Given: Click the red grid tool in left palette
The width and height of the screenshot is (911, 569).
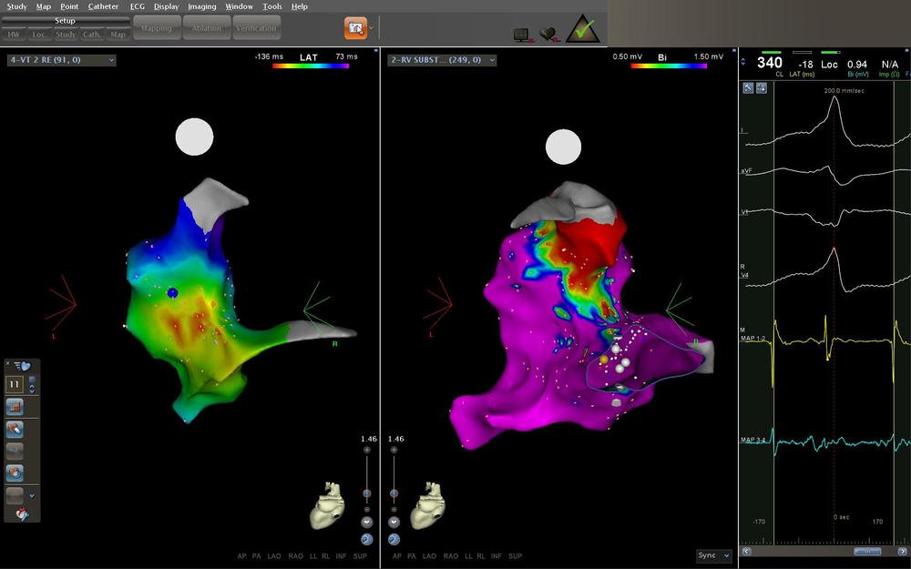Looking at the screenshot, I should pos(15,407).
